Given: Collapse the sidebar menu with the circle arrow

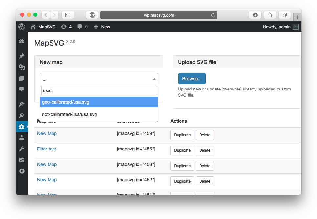Looking at the screenshot, I should 22,171.
